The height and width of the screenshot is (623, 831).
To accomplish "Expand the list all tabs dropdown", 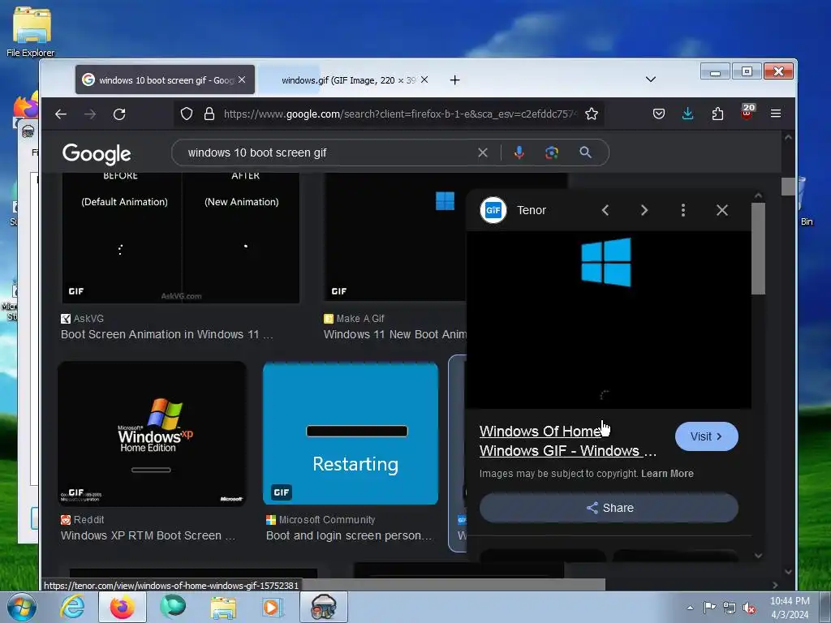I will pos(651,79).
